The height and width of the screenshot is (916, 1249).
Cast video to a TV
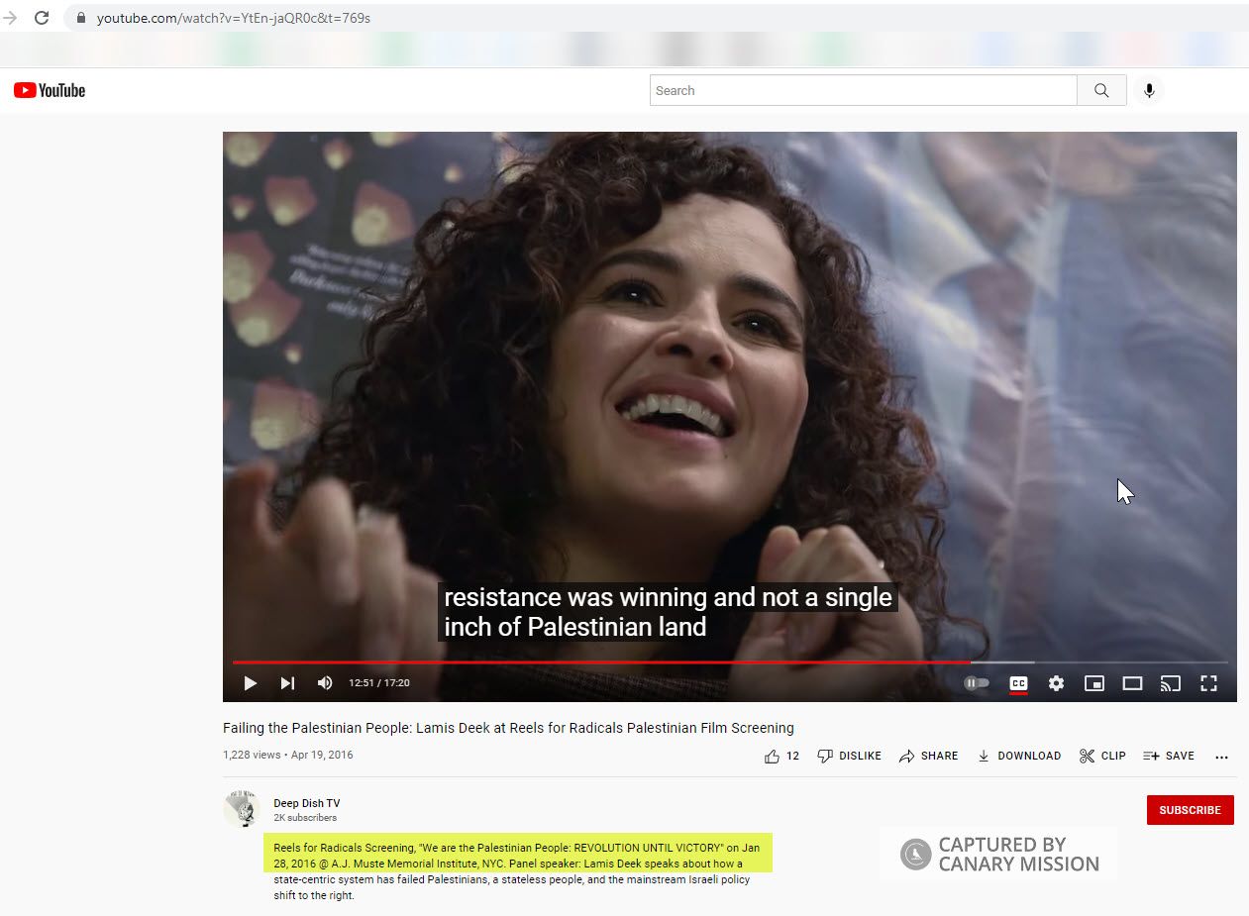click(x=1171, y=683)
